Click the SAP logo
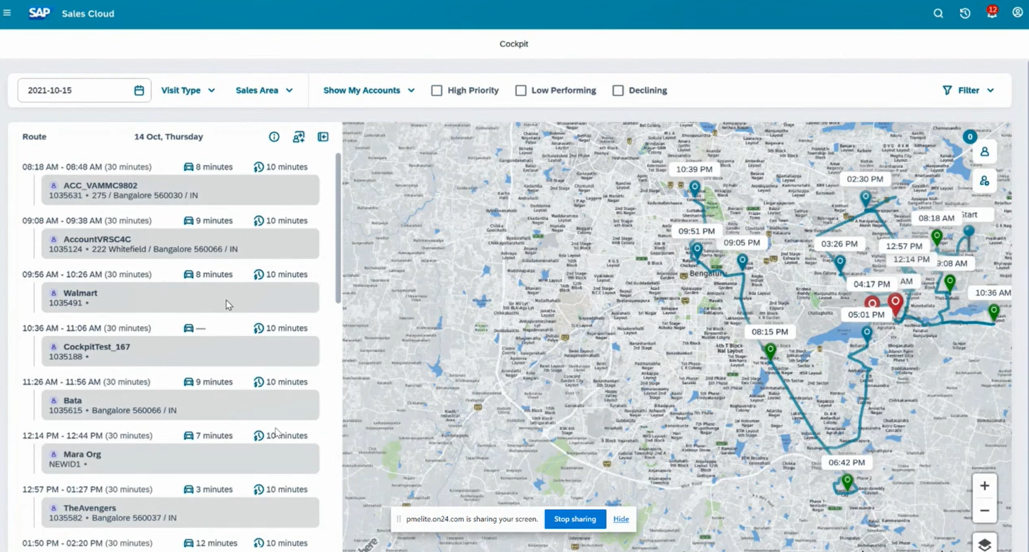The height and width of the screenshot is (552, 1029). point(39,13)
